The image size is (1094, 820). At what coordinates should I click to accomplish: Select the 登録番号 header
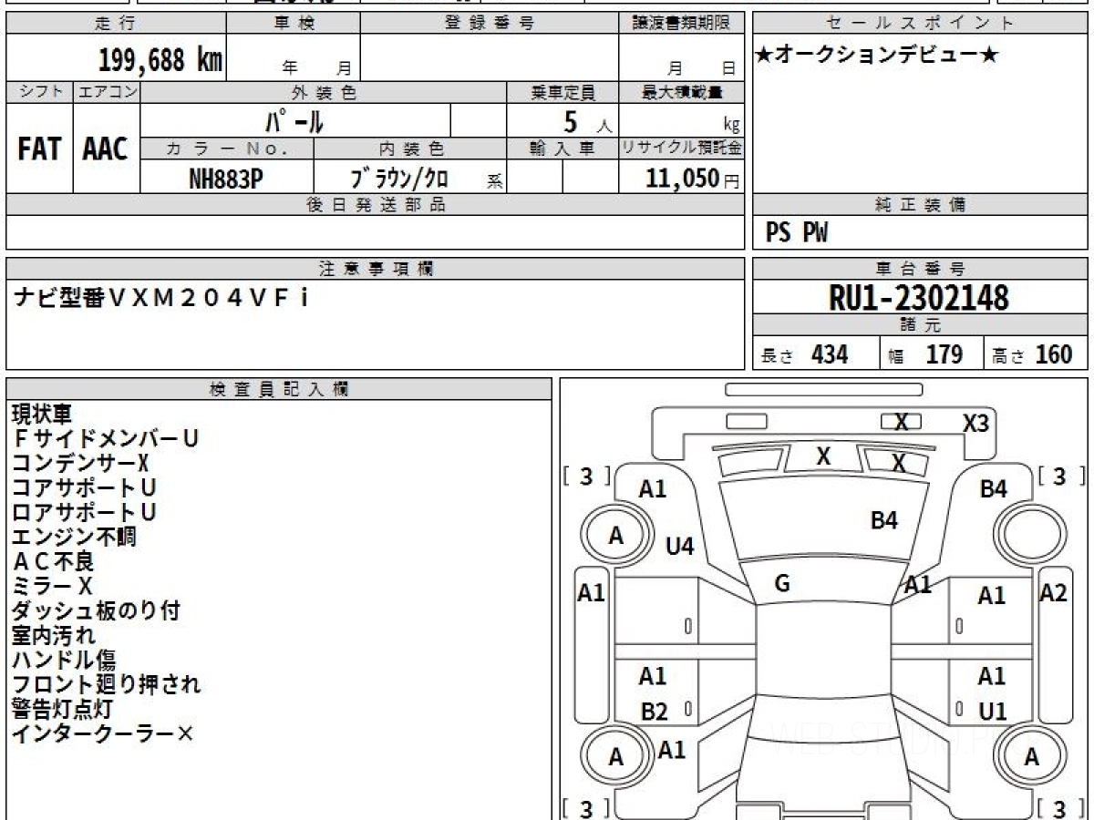[x=490, y=24]
